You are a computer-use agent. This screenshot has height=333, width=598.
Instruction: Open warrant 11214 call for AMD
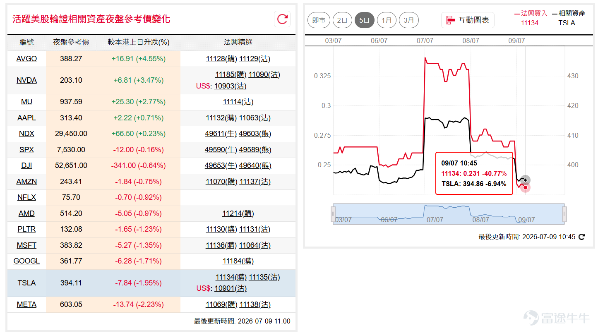[x=238, y=213]
